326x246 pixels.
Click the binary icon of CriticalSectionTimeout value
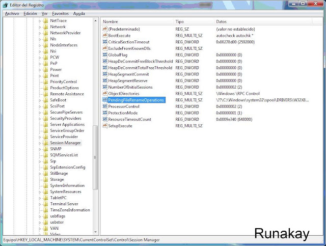point(105,42)
